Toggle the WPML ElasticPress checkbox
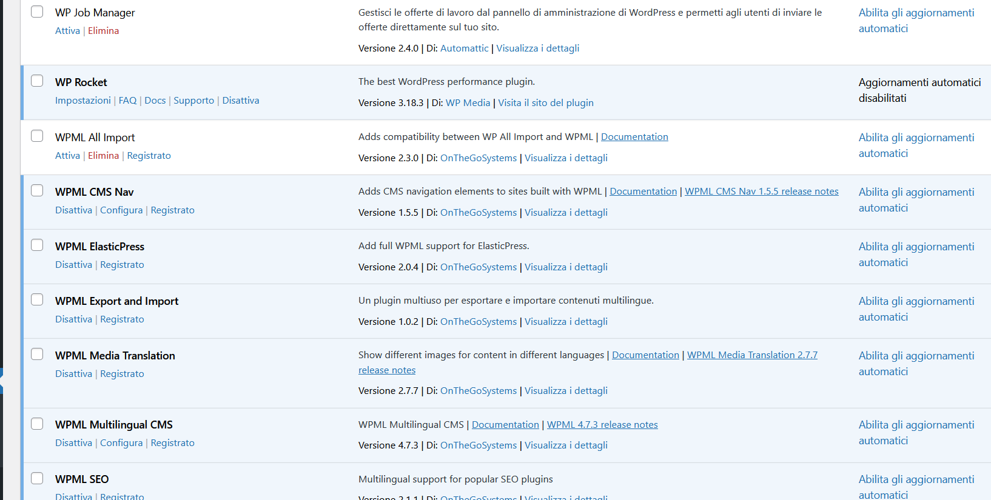 point(37,245)
